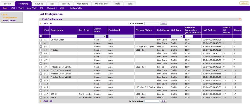250x106 pixels.
Task: Check the checkbox for port g1
Action: coord(41,40)
